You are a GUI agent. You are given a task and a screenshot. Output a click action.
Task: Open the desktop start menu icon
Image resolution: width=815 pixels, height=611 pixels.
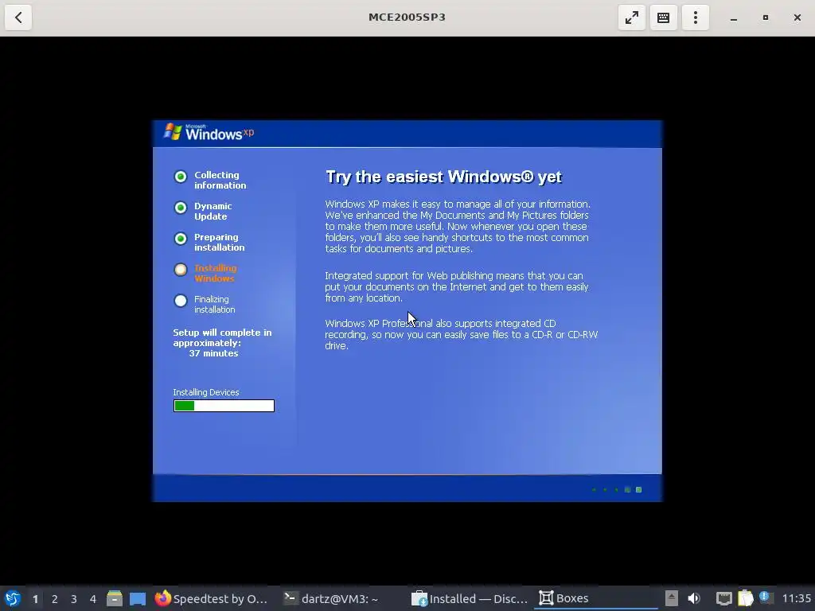coord(13,598)
